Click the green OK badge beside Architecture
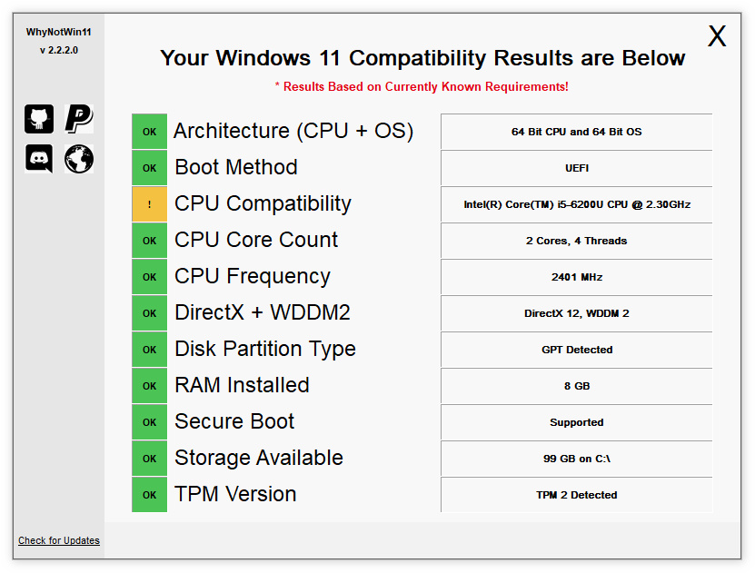This screenshot has height=573, width=755. (x=149, y=132)
